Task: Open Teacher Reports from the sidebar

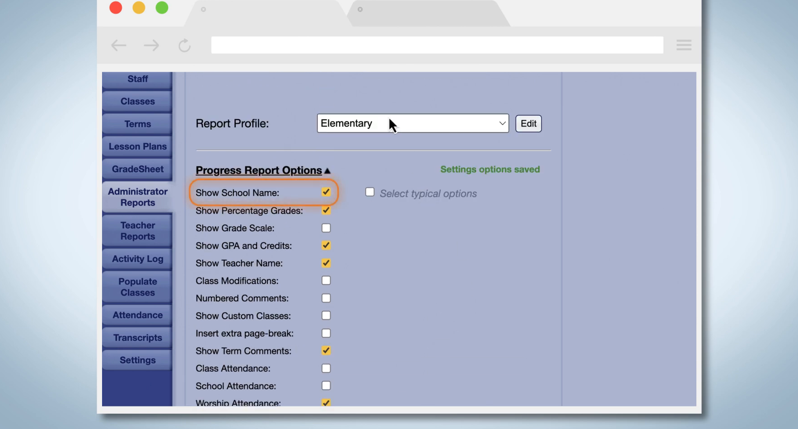Action: [137, 231]
